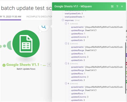
Task: Open help for the Google Sheets V1.1 panel
Action: pos(117,6)
